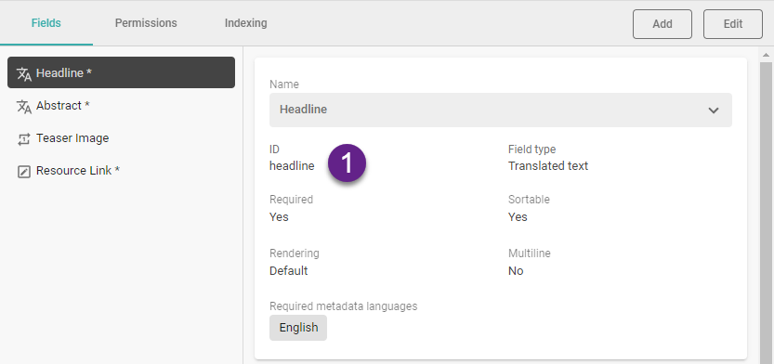Select the Resource Link field
The height and width of the screenshot is (364, 774).
[x=121, y=171]
